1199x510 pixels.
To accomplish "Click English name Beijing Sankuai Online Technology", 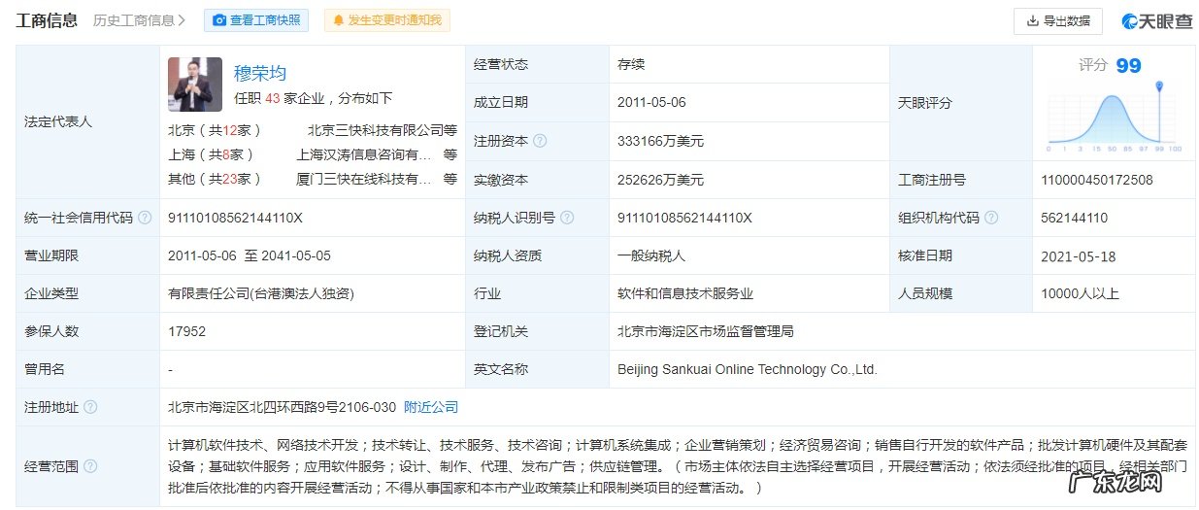I will (x=748, y=369).
